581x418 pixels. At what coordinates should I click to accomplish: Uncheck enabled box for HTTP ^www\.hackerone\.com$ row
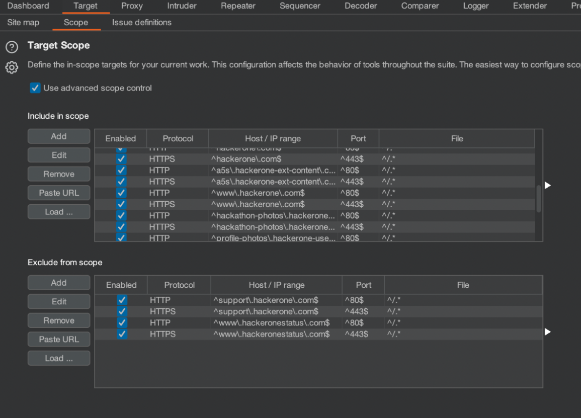tap(121, 193)
